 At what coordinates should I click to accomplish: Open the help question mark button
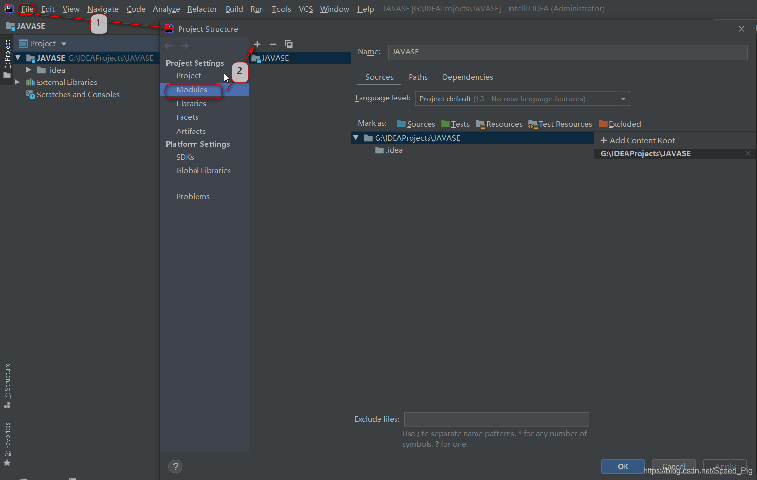click(176, 466)
